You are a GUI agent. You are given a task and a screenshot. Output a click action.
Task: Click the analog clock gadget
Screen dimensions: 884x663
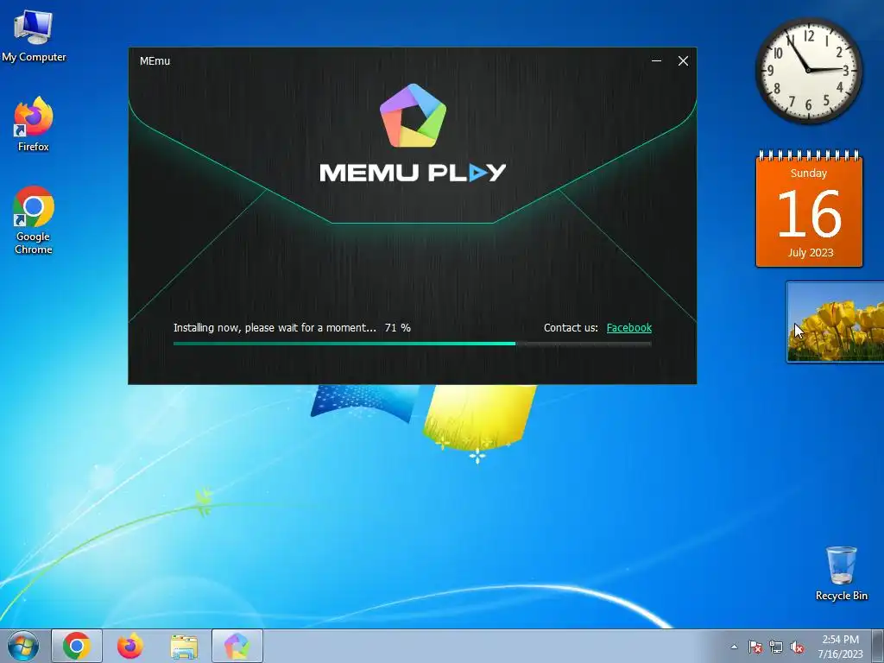(808, 70)
